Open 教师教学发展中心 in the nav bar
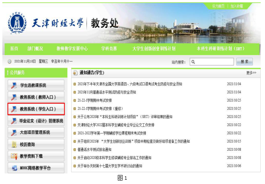 [x=72, y=49]
